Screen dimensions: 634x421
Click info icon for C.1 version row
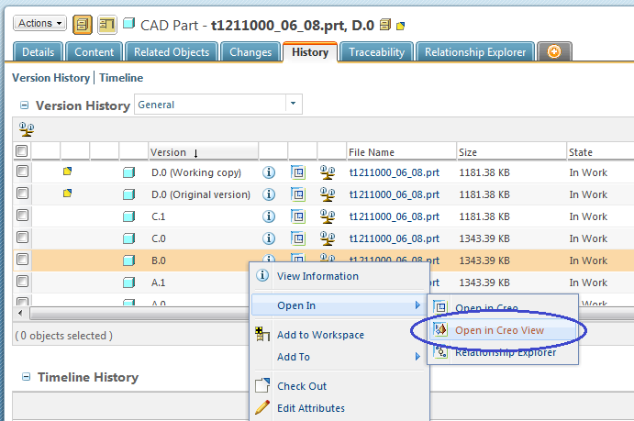point(269,216)
